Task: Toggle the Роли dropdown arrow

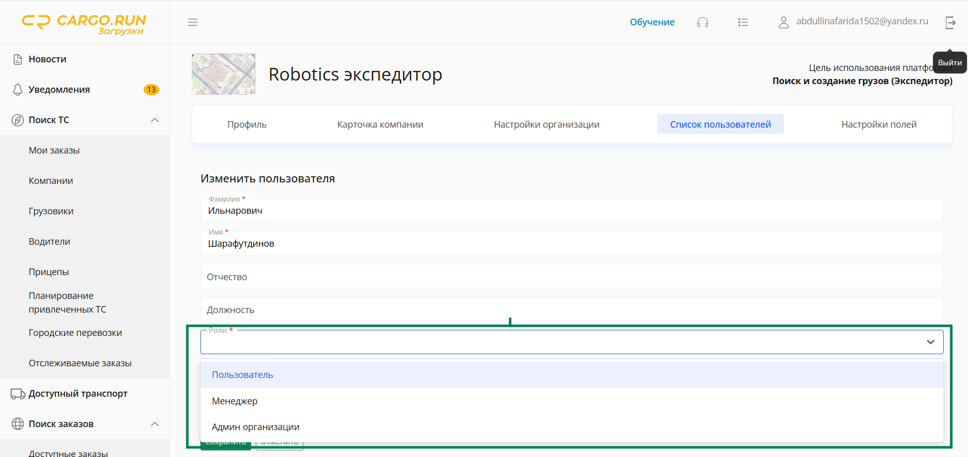Action: tap(930, 342)
